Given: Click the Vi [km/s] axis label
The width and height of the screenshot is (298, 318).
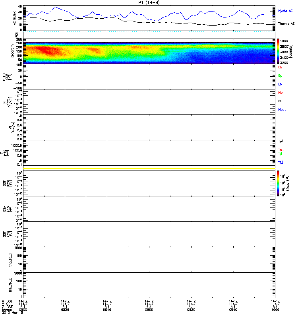Looking at the screenshot, I should 12,127.
